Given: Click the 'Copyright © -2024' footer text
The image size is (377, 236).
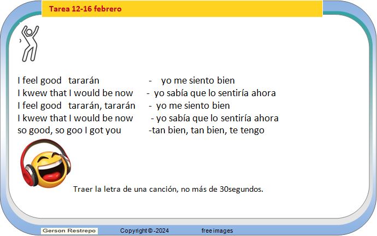Looking at the screenshot, I should pos(144,231).
